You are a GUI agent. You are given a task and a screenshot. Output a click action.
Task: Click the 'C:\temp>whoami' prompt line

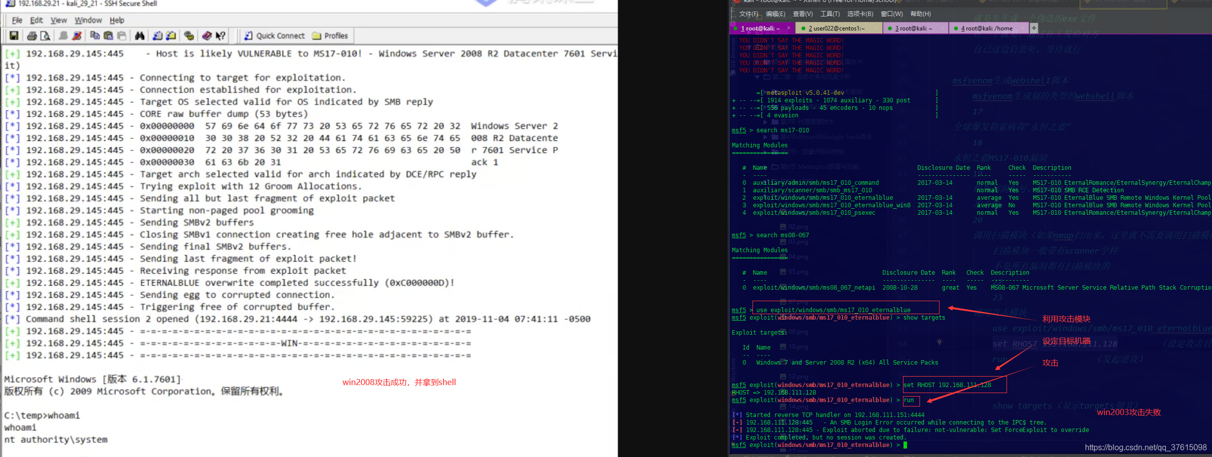click(x=42, y=416)
